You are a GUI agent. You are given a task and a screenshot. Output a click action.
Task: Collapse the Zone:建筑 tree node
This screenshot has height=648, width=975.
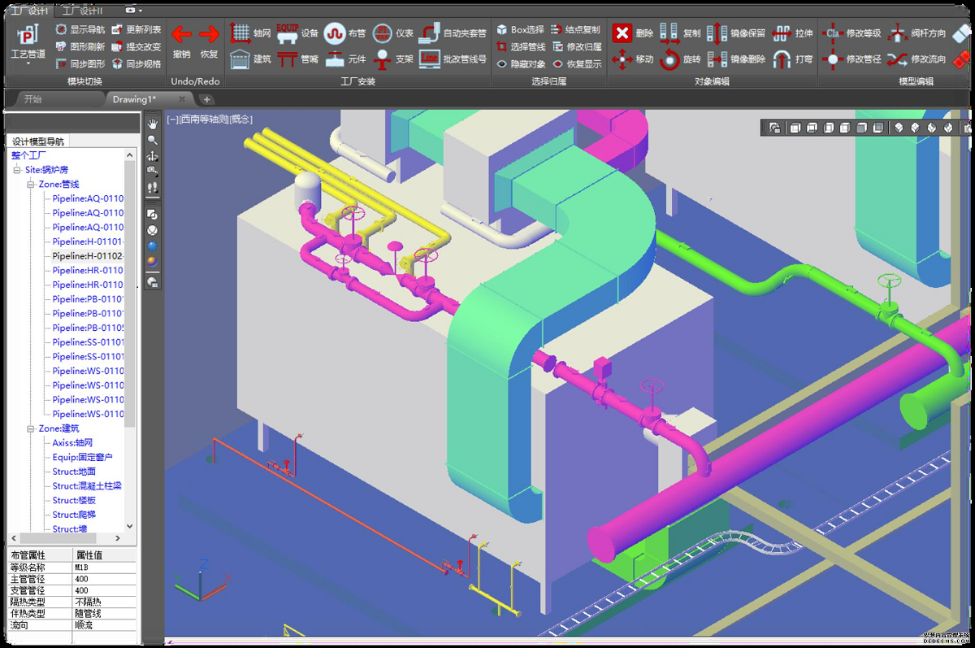pyautogui.click(x=31, y=428)
